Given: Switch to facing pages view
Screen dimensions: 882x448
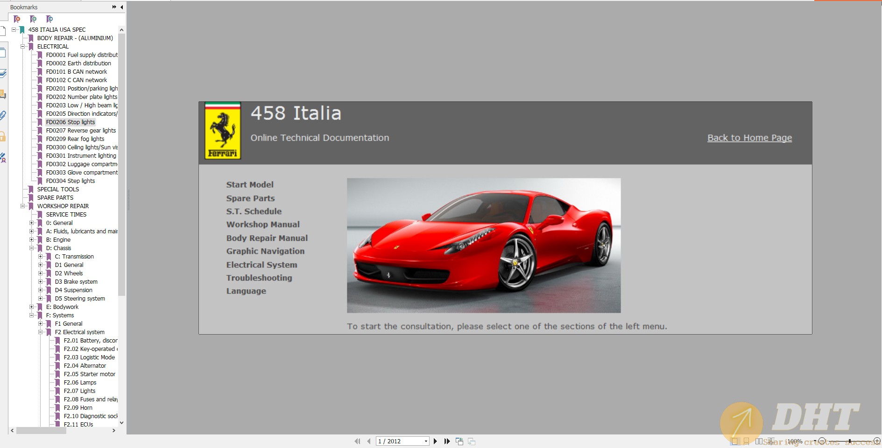Looking at the screenshot, I should click(x=759, y=441).
